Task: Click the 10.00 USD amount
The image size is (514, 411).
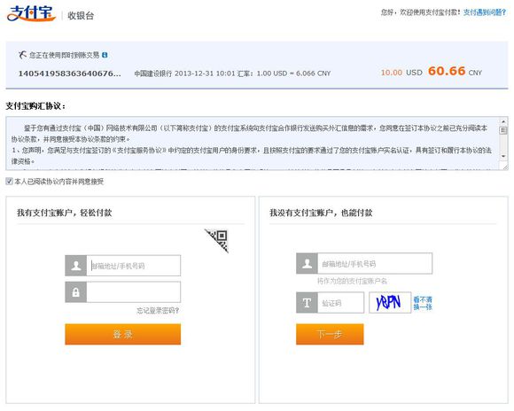Action: pos(401,73)
